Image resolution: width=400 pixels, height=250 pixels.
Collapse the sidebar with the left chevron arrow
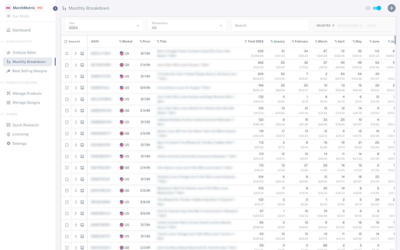[55, 8]
